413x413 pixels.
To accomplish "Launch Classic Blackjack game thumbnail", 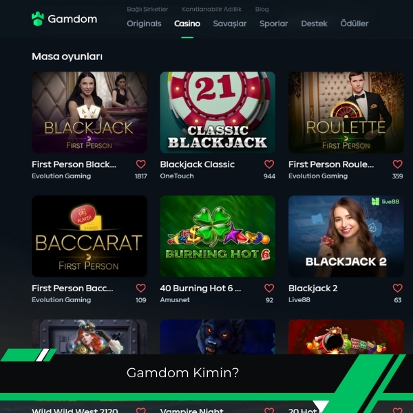I will point(218,112).
